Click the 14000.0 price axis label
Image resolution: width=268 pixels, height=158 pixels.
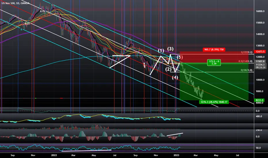[x=260, y=34]
